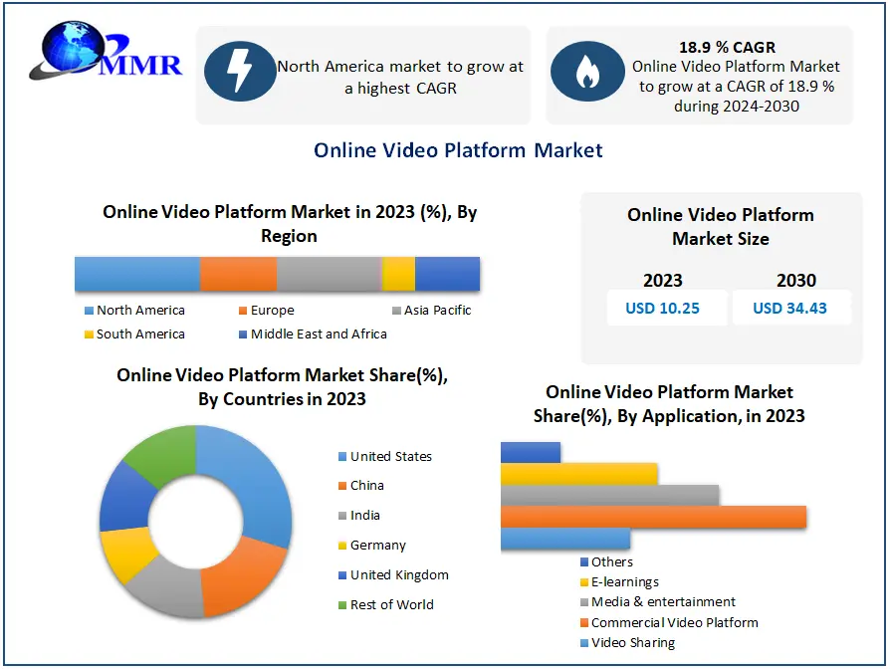Click the MMR globe logo
The width and height of the screenshot is (890, 669).
106,50
